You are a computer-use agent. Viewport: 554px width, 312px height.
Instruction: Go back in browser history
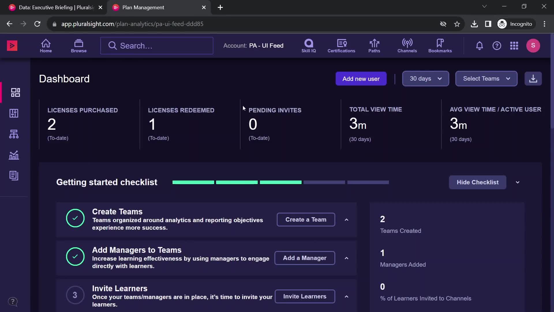point(10,24)
